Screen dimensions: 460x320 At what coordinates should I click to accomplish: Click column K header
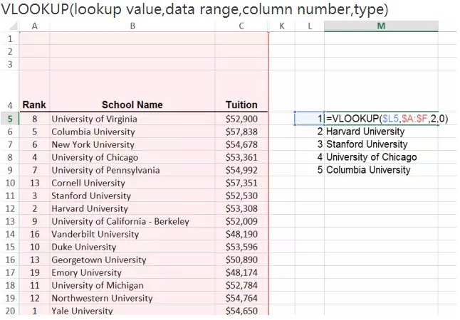pyautogui.click(x=283, y=26)
